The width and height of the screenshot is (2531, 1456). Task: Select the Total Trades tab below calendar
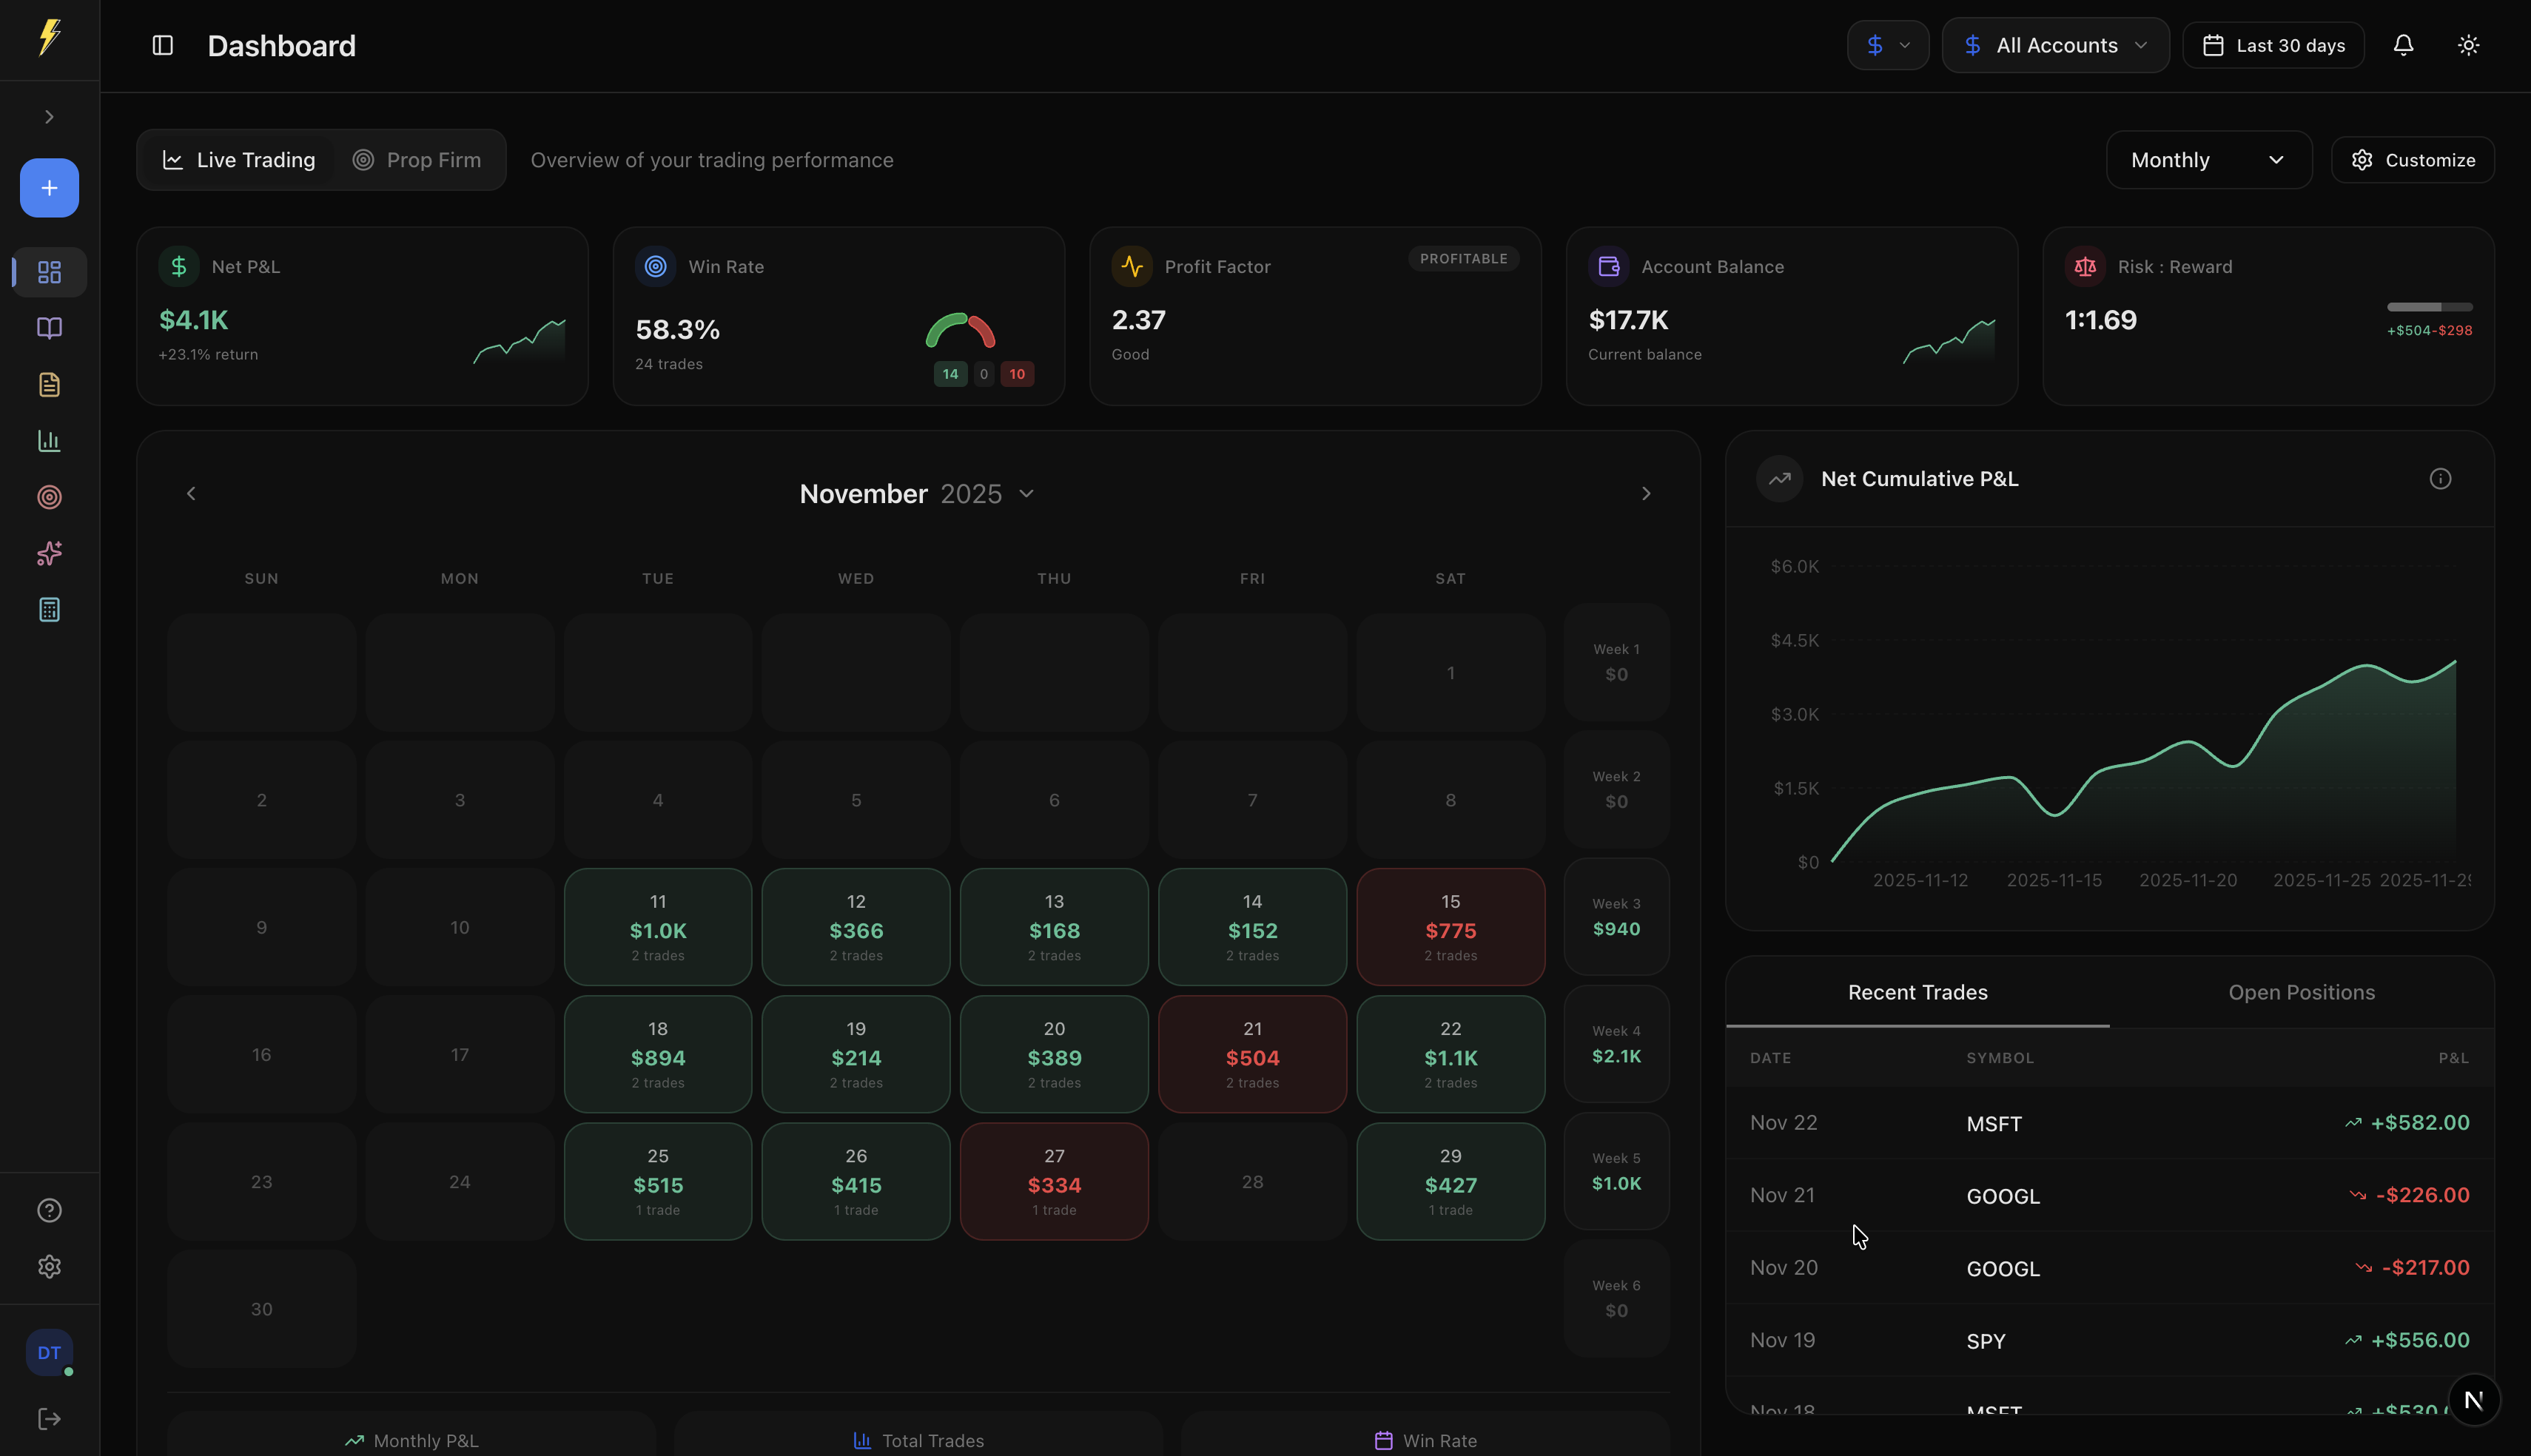pyautogui.click(x=918, y=1440)
